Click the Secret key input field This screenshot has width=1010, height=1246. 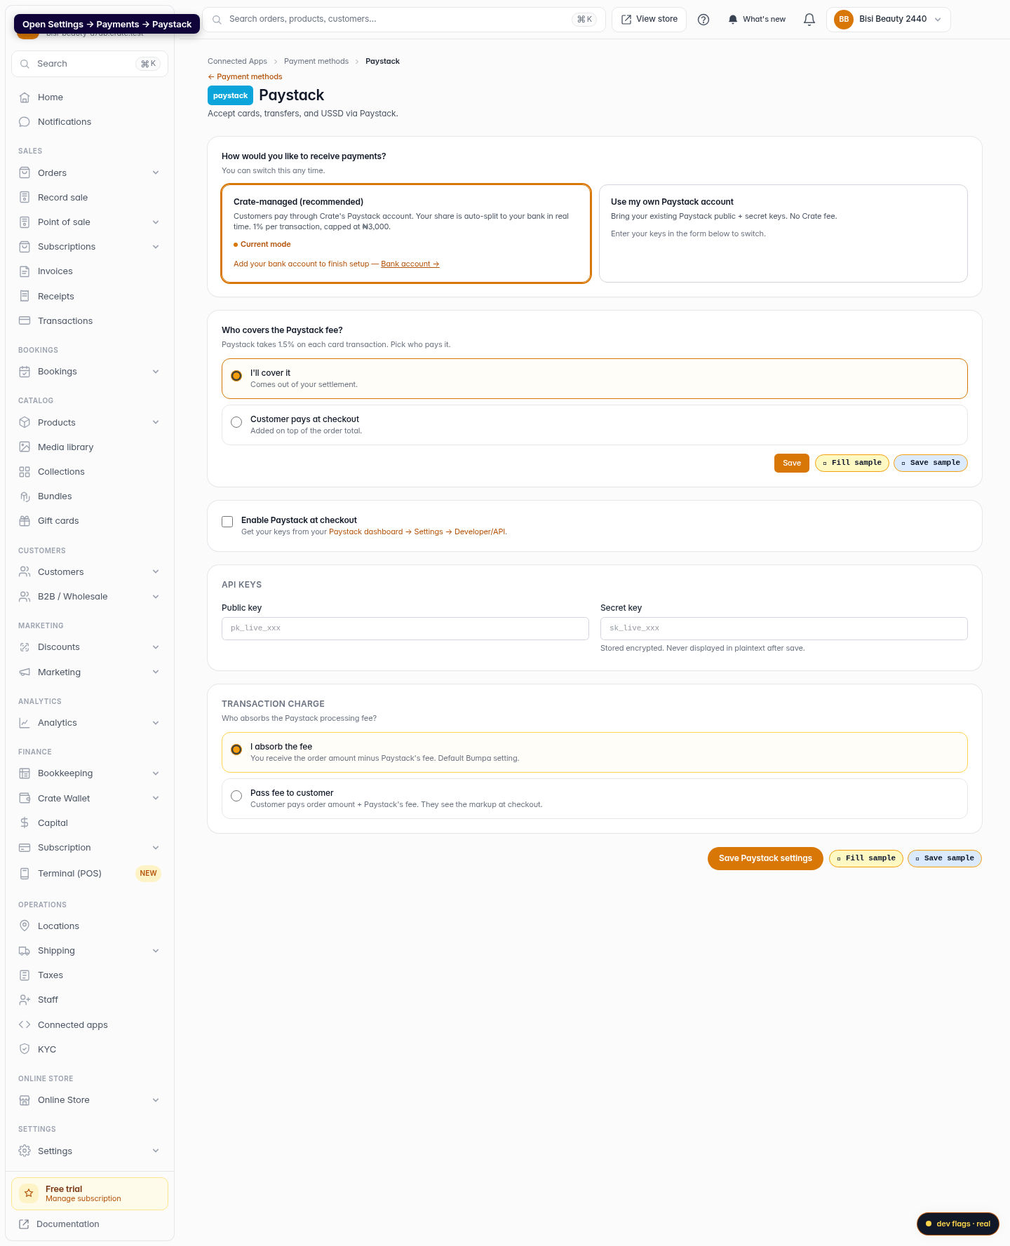pos(784,628)
